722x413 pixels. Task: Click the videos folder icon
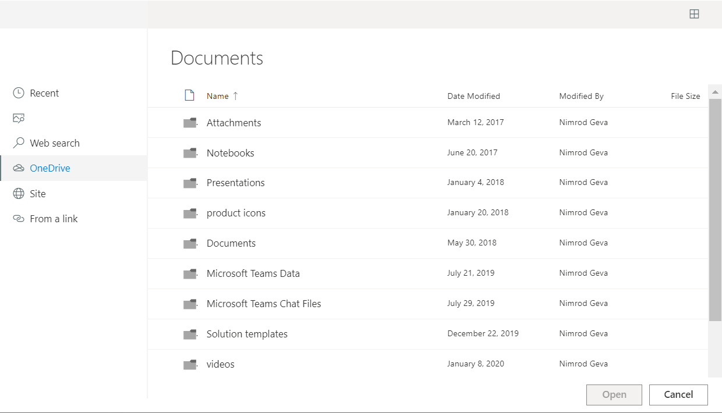tap(190, 364)
